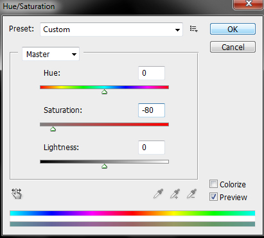Screen dimensions: 264x238
Task: Click the Hue value field
Action: (x=152, y=73)
